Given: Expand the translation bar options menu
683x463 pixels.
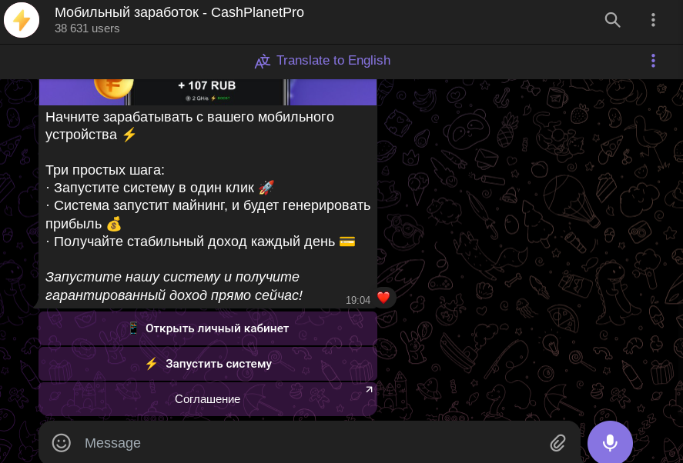Looking at the screenshot, I should (x=653, y=61).
